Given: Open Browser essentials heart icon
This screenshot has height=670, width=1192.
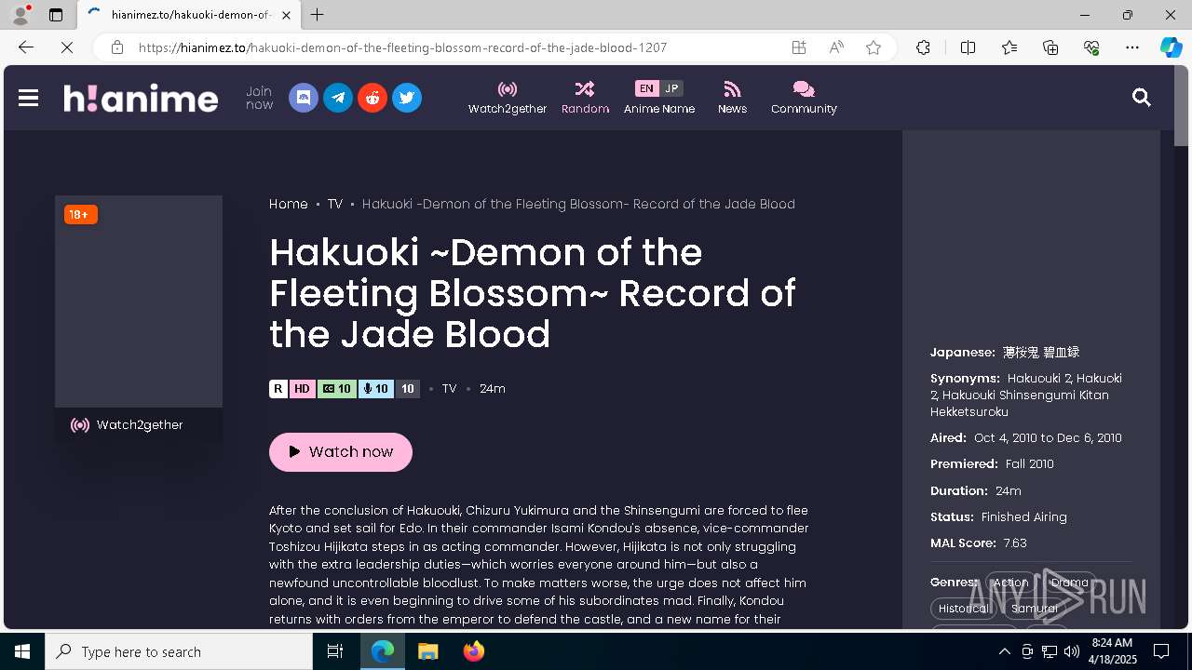Looking at the screenshot, I should point(1091,47).
